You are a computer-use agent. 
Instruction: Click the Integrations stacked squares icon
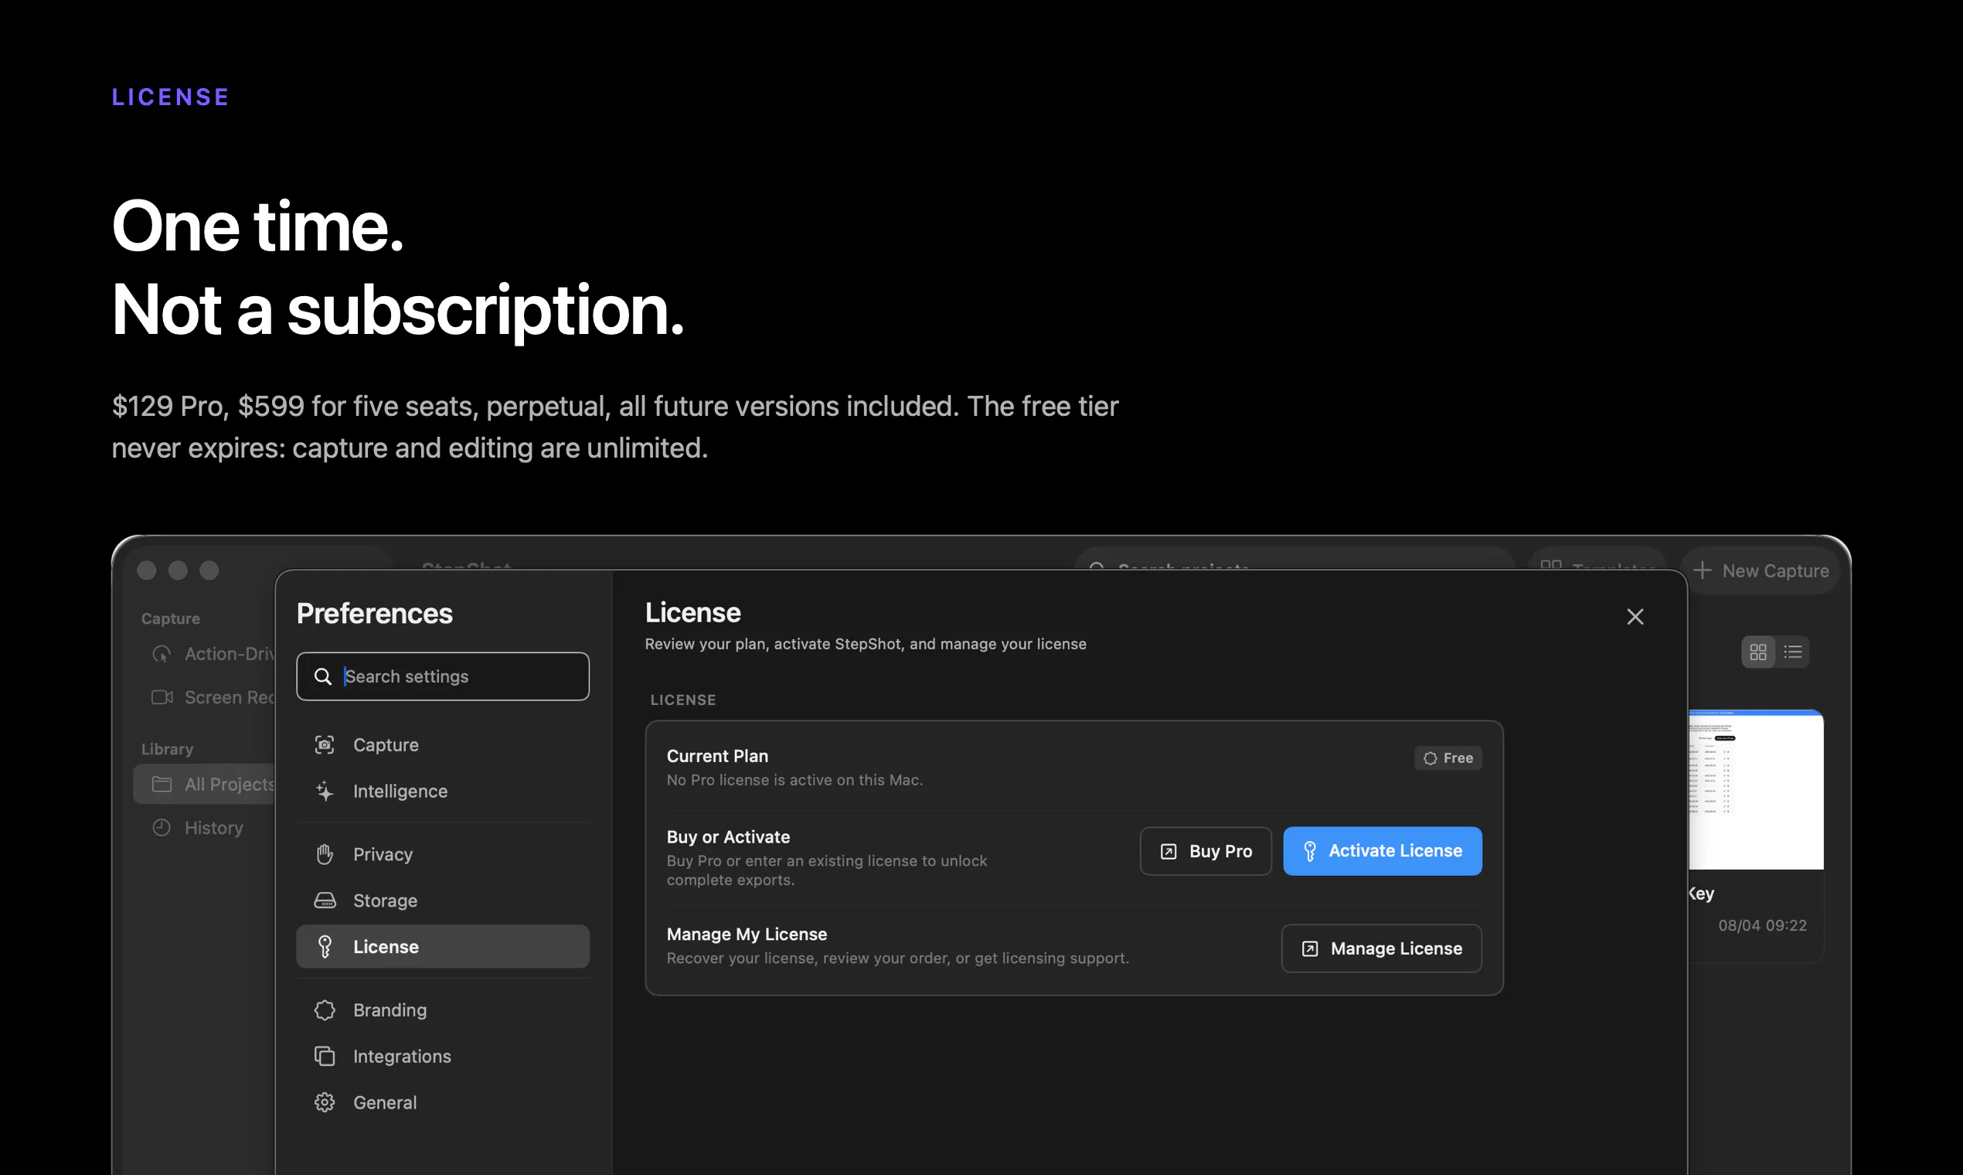(x=325, y=1056)
